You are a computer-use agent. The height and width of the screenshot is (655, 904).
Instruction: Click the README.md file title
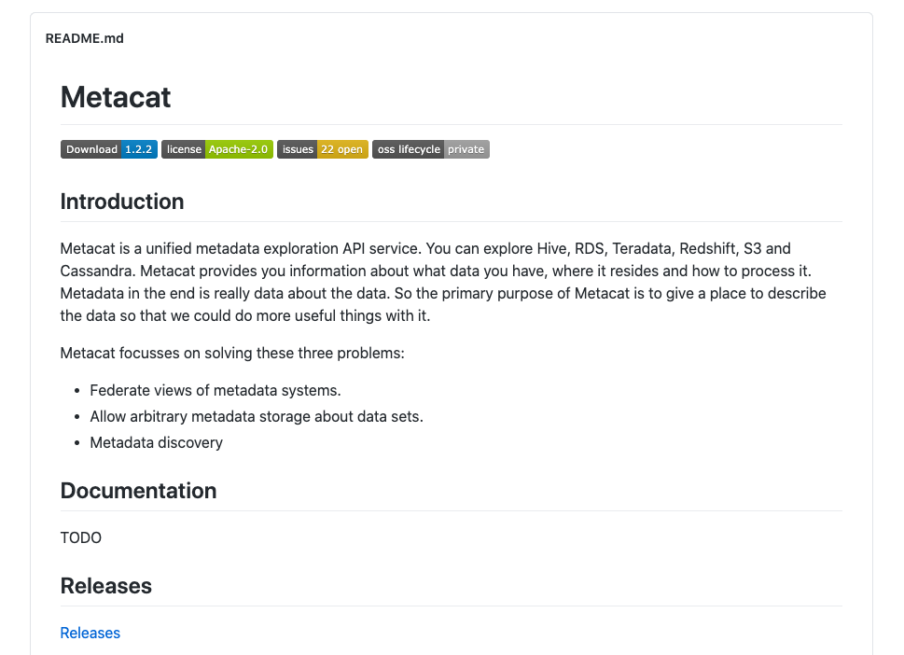pos(85,38)
